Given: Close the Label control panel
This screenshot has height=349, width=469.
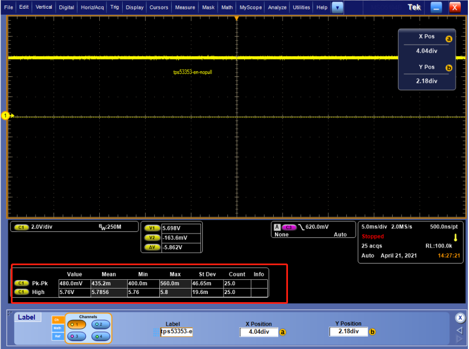Looking at the screenshot, I should click(x=460, y=318).
